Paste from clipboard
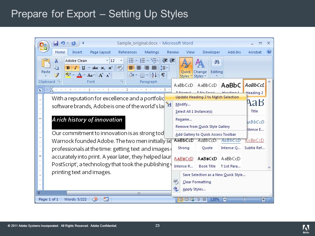The height and width of the screenshot is (236, 315). point(46,68)
